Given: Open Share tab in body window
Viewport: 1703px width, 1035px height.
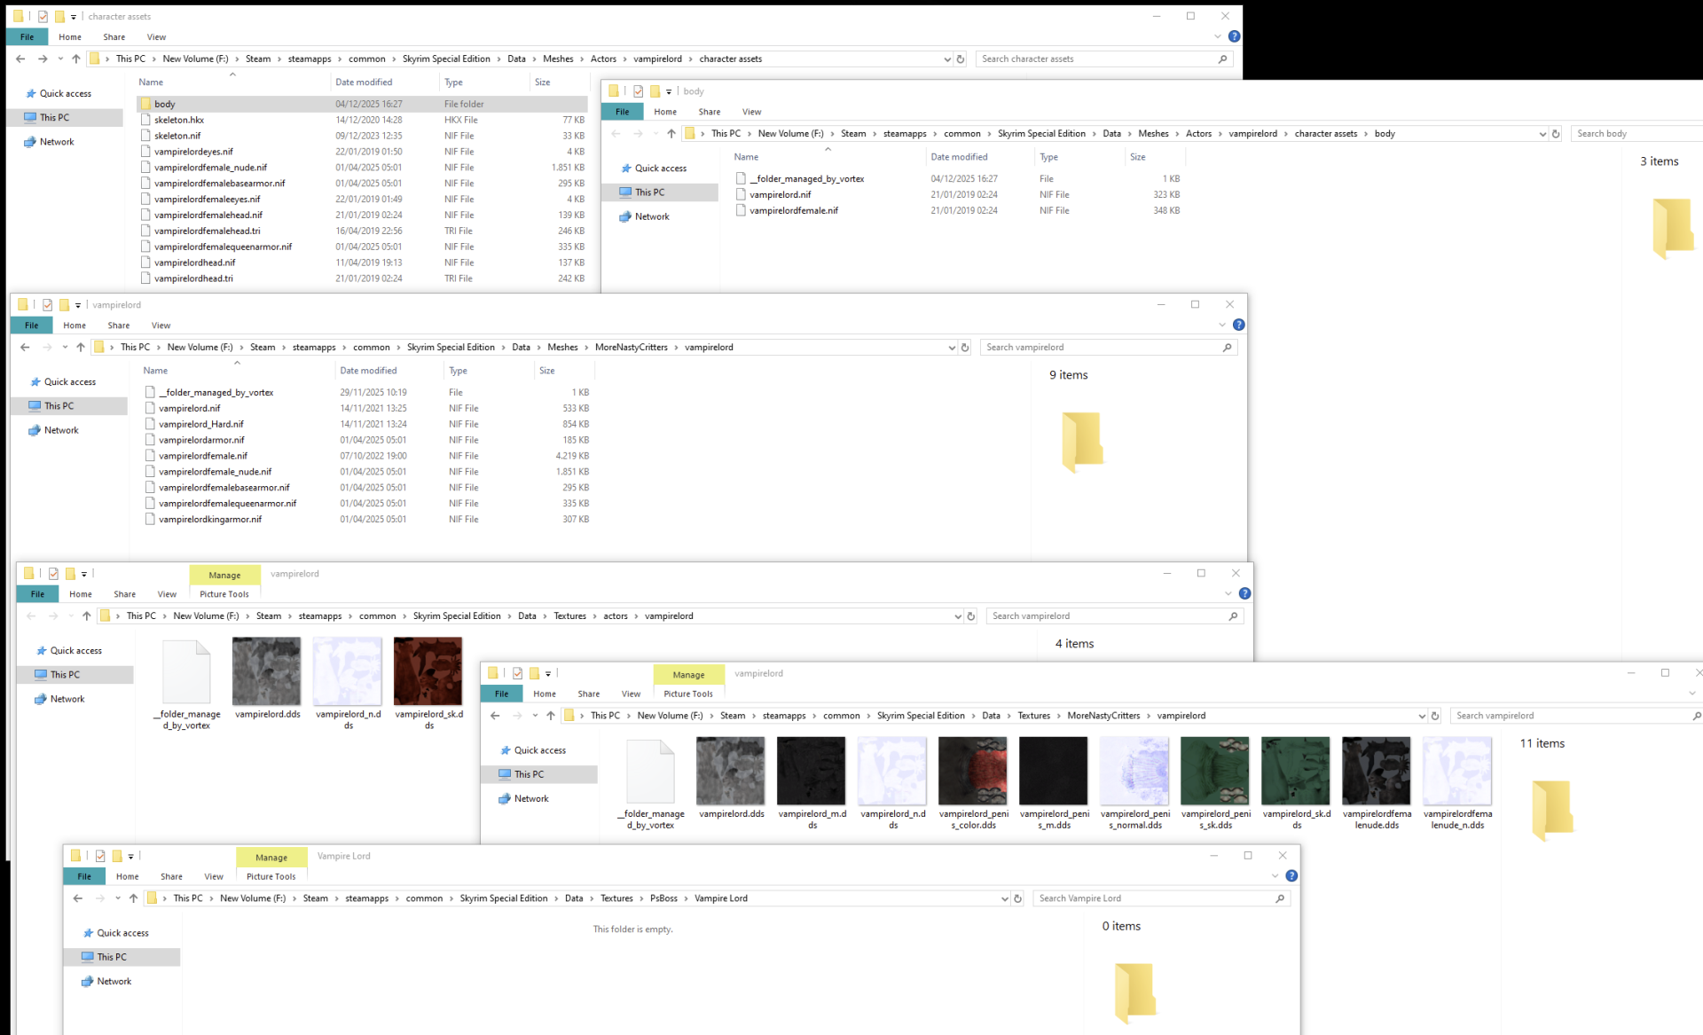Looking at the screenshot, I should [x=710, y=112].
